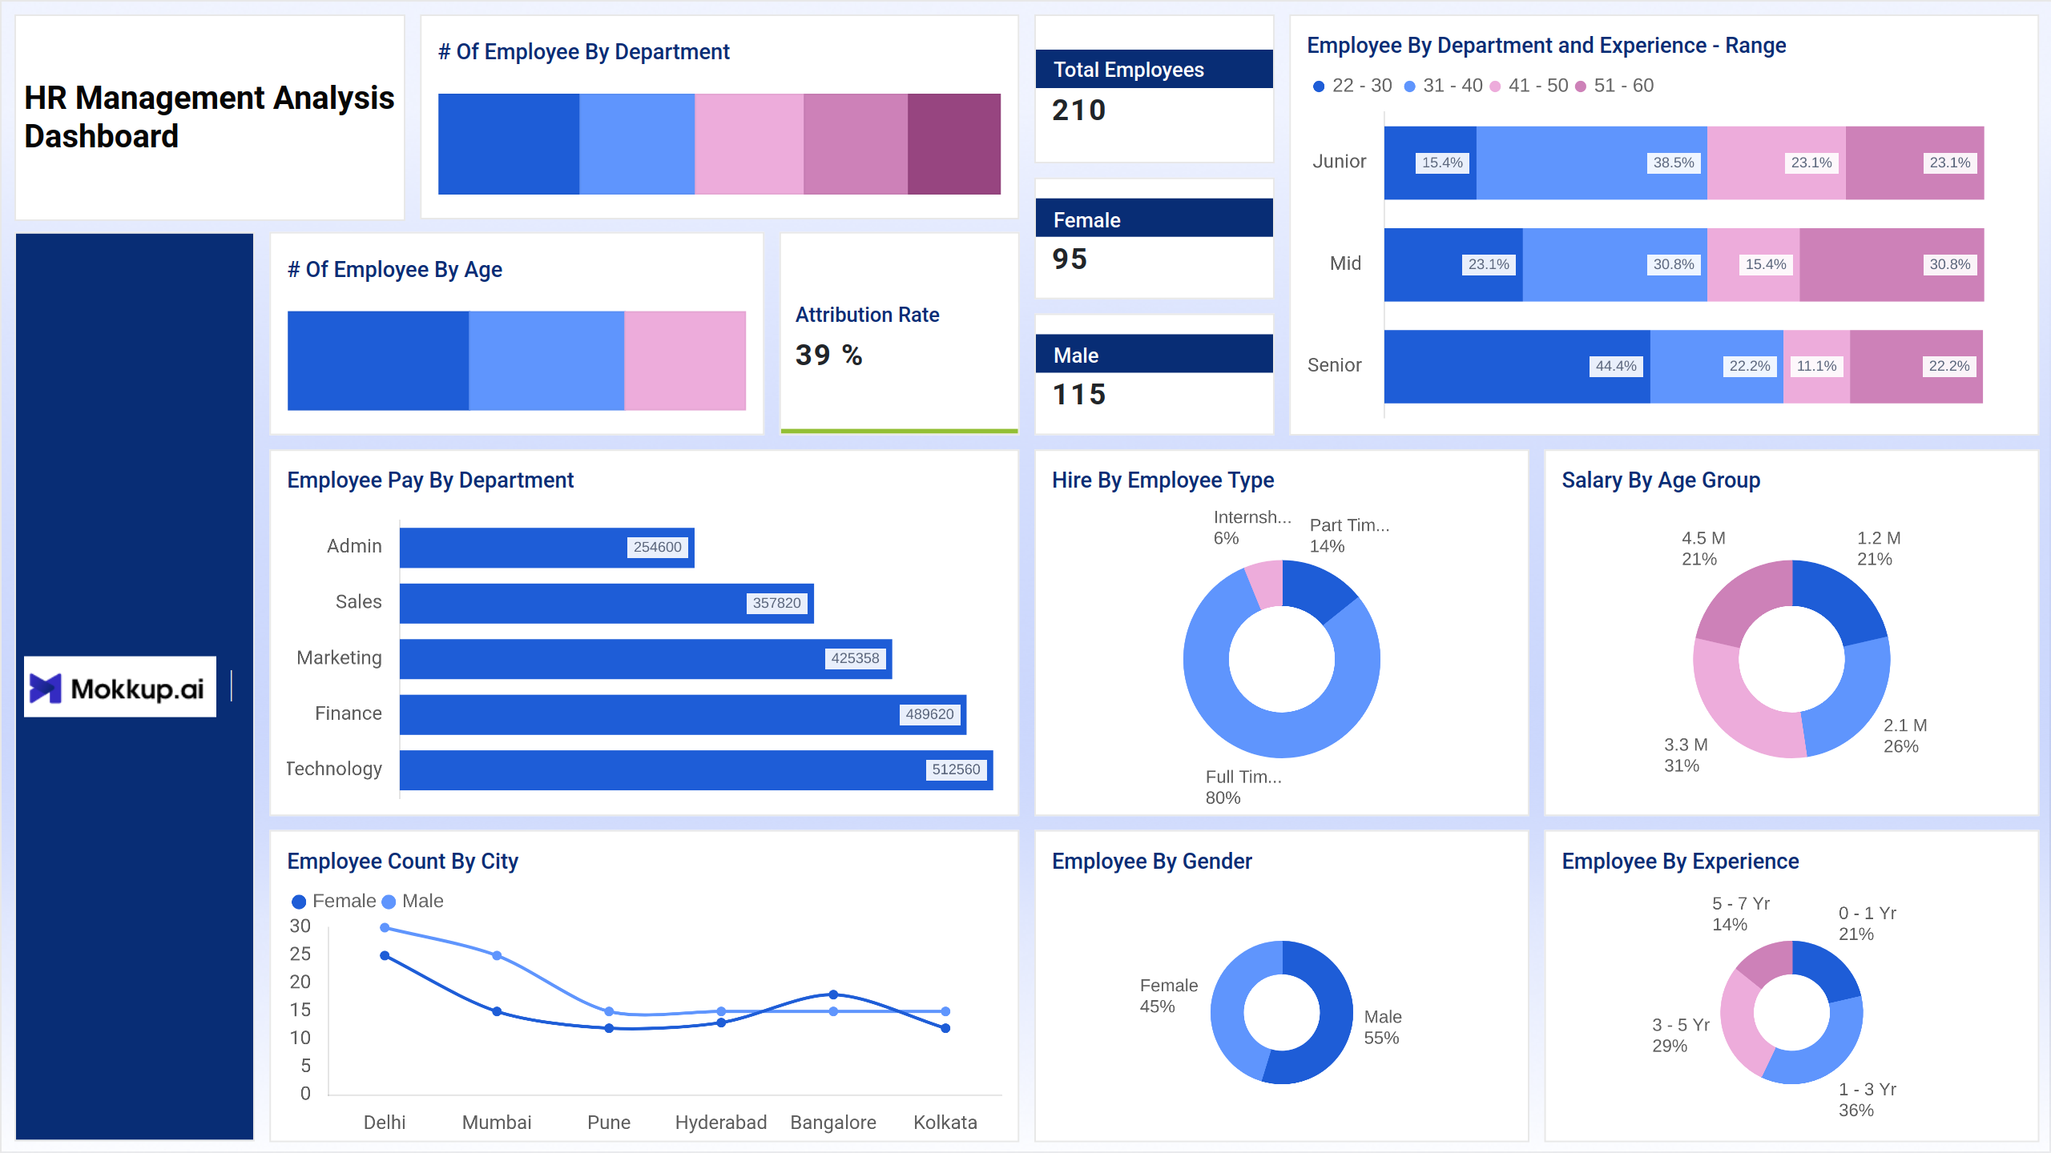This screenshot has width=2051, height=1153.
Task: Click the 39 % attribution value
Action: coord(828,355)
